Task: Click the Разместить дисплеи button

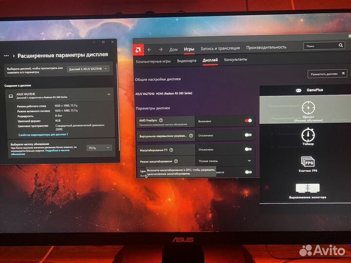Action: pyautogui.click(x=327, y=74)
